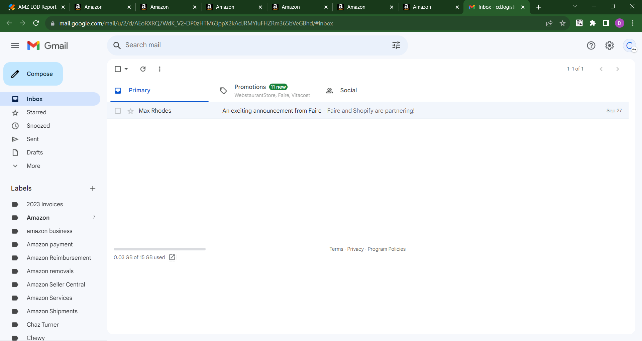Open the Amazon label with 7 unread
This screenshot has width=642, height=341.
click(50, 218)
